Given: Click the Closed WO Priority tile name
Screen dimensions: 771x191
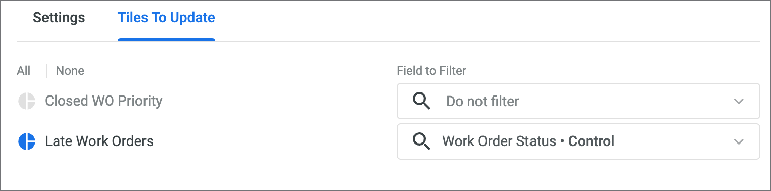Looking at the screenshot, I should click(x=104, y=101).
